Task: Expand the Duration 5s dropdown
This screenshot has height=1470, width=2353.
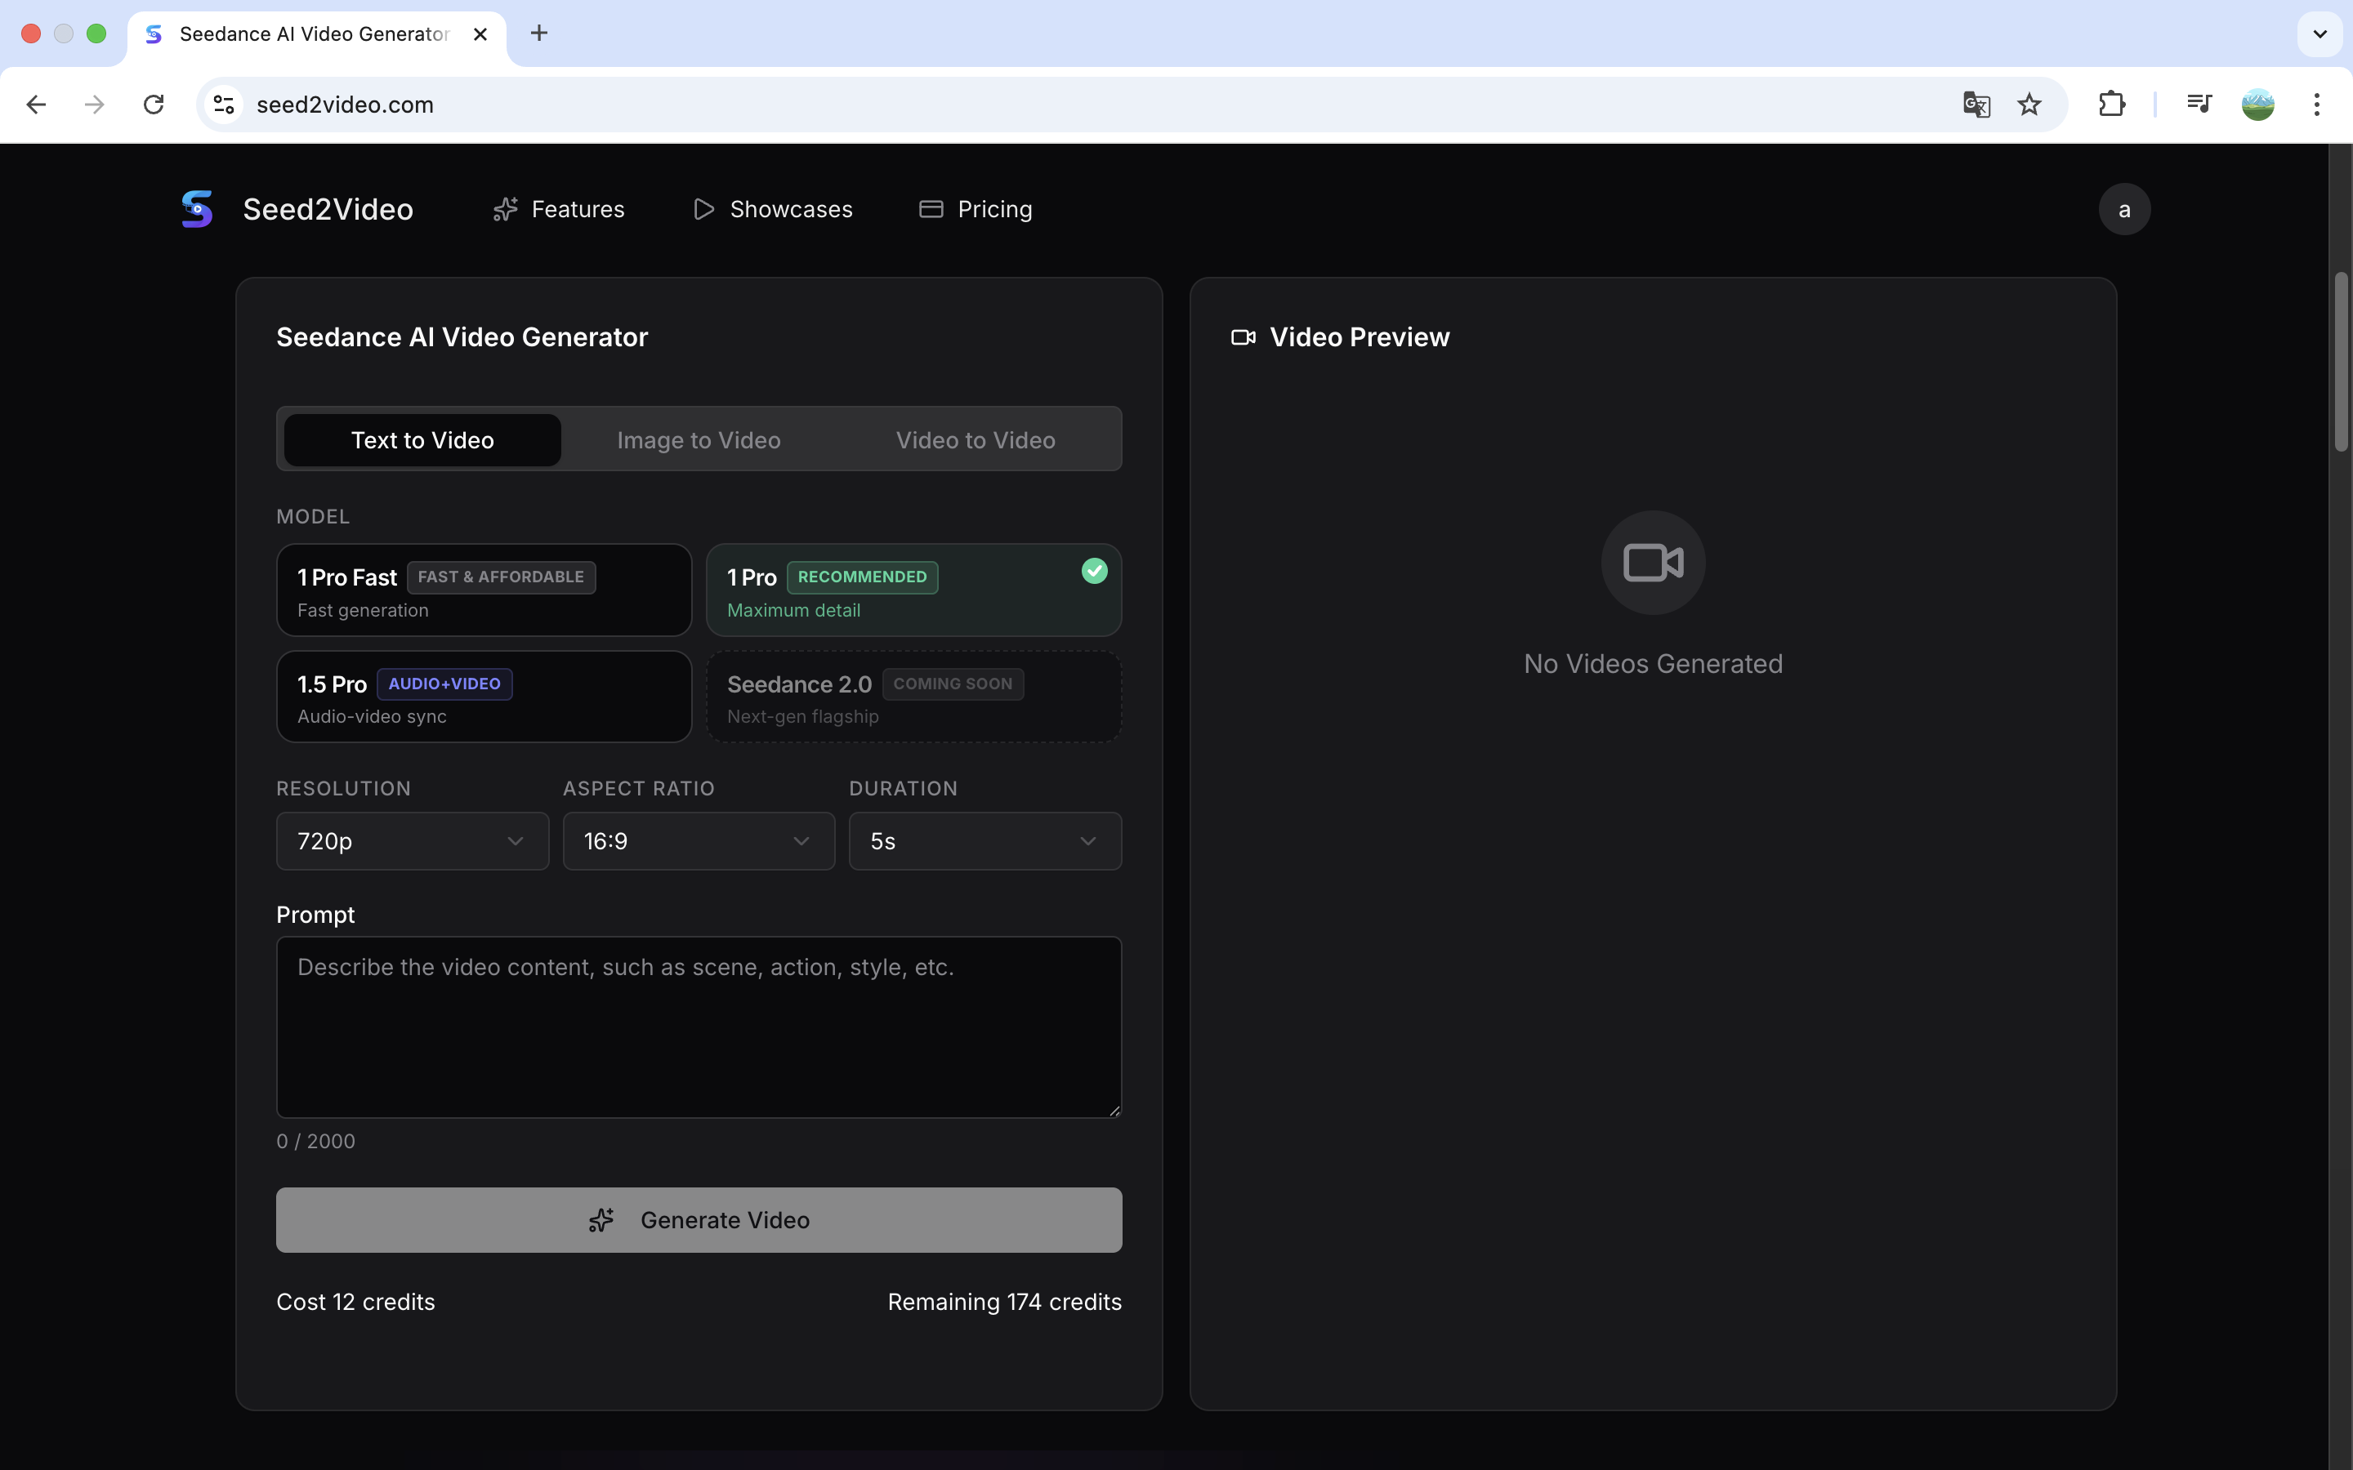Action: (x=984, y=841)
